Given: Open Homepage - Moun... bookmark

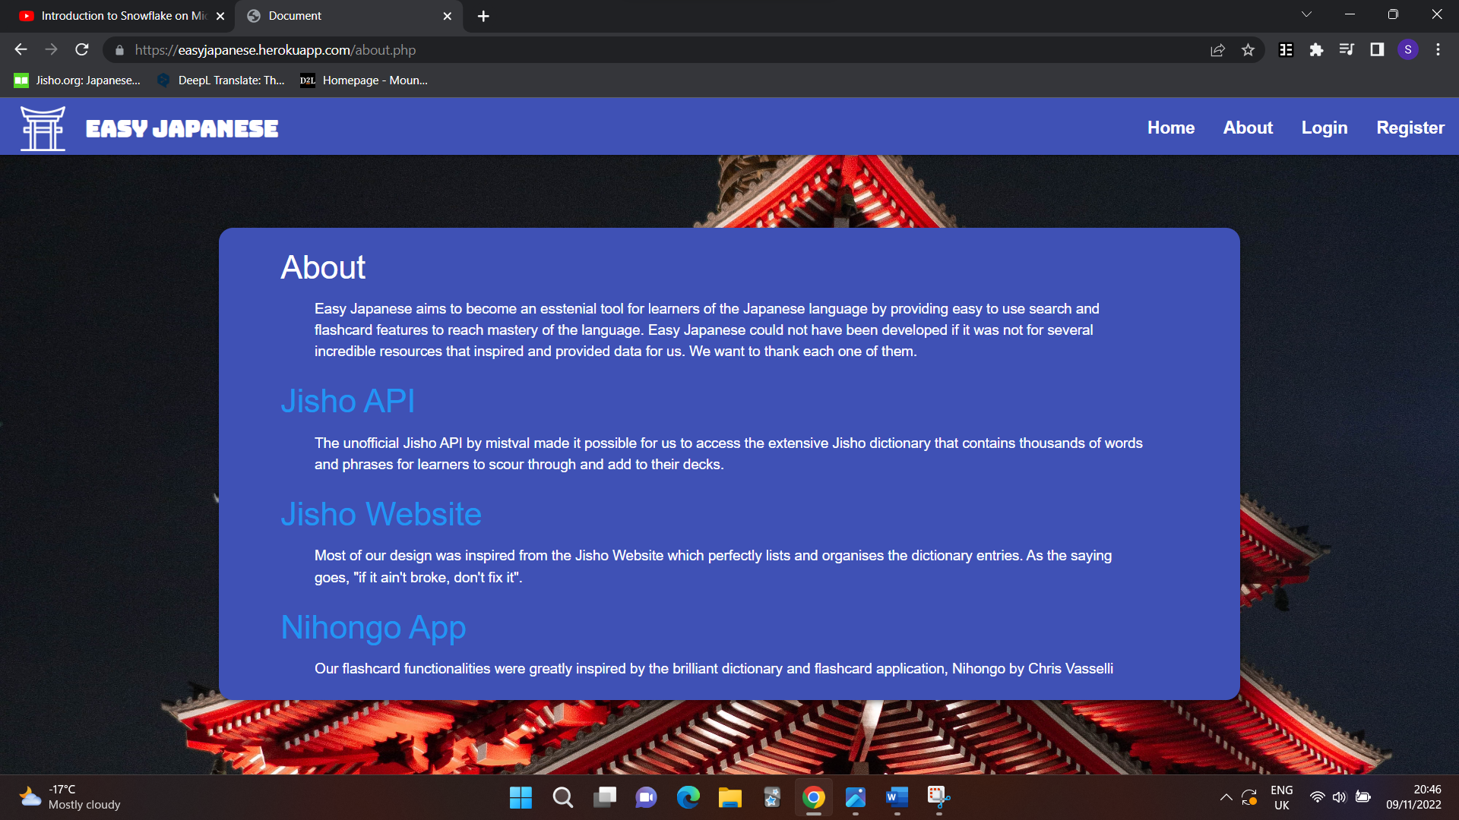Looking at the screenshot, I should click(363, 80).
